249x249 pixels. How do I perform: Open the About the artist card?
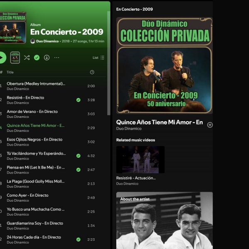coord(164,220)
